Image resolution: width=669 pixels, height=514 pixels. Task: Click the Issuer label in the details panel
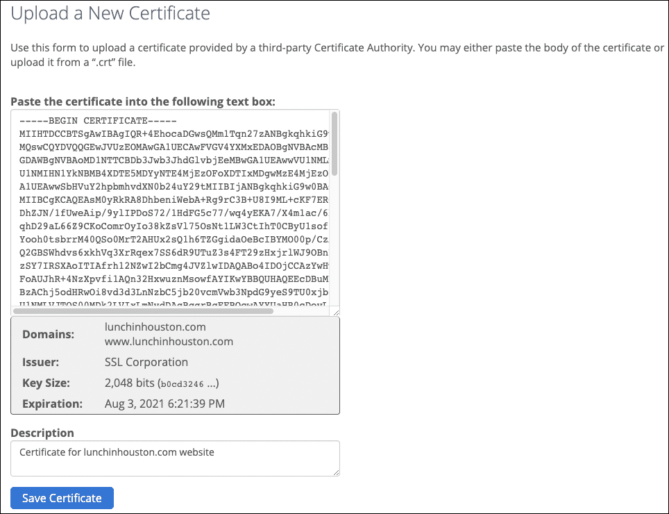point(40,362)
